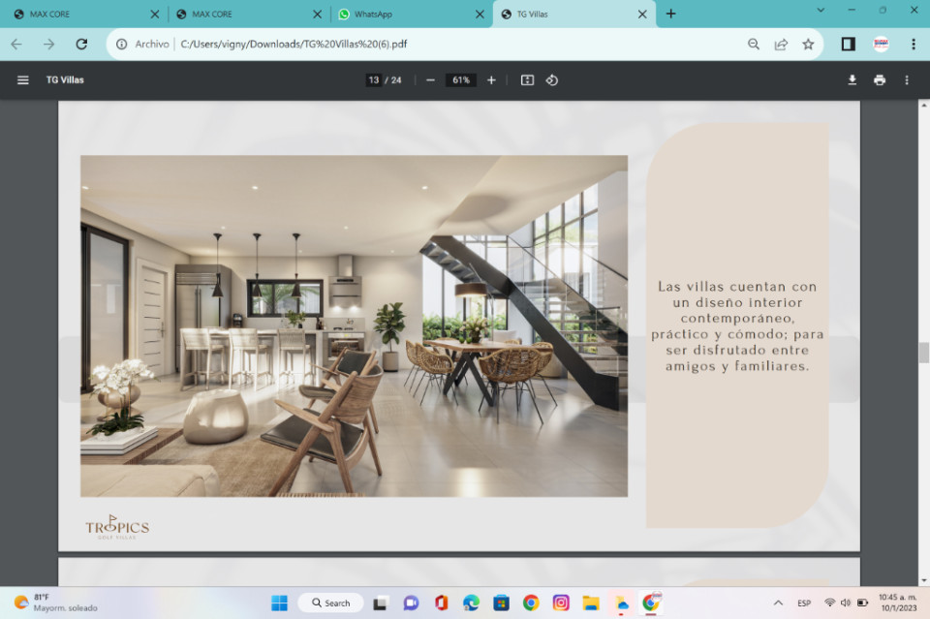The image size is (930, 619).
Task: Close the first MAX CORE tab
Action: pyautogui.click(x=155, y=15)
